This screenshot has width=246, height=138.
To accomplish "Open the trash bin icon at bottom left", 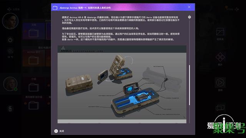I will 10,108.
